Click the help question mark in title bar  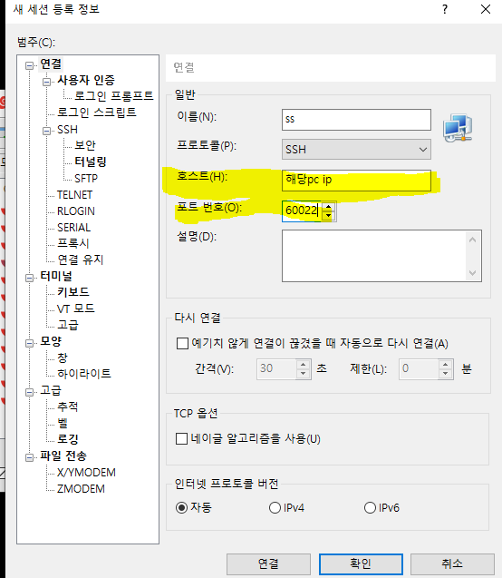445,9
